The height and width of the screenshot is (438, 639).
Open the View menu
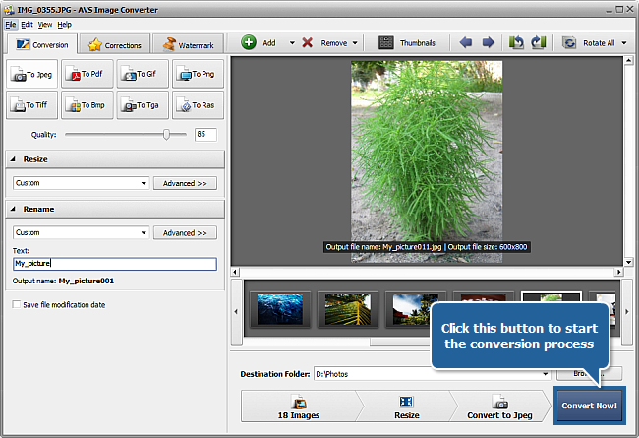point(45,24)
